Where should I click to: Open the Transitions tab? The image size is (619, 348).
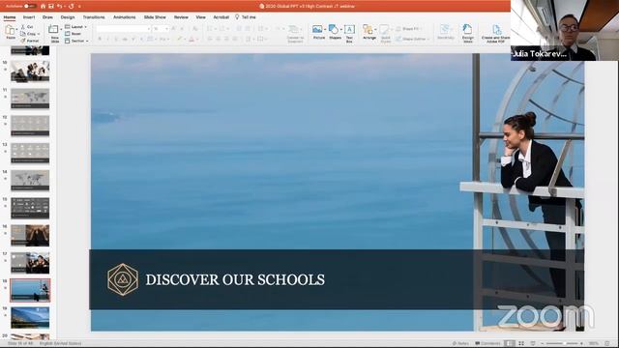click(94, 17)
